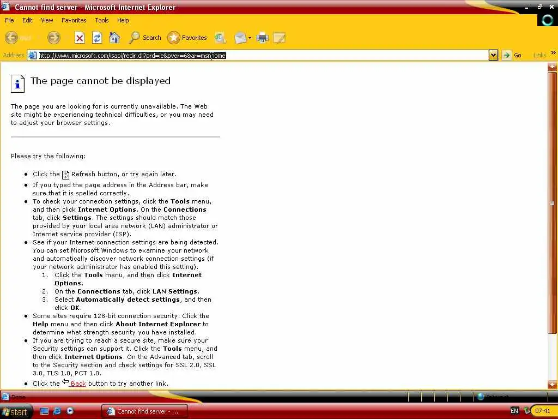Click the Mail envelope toolbar icon
This screenshot has width=558, height=419.
point(240,38)
